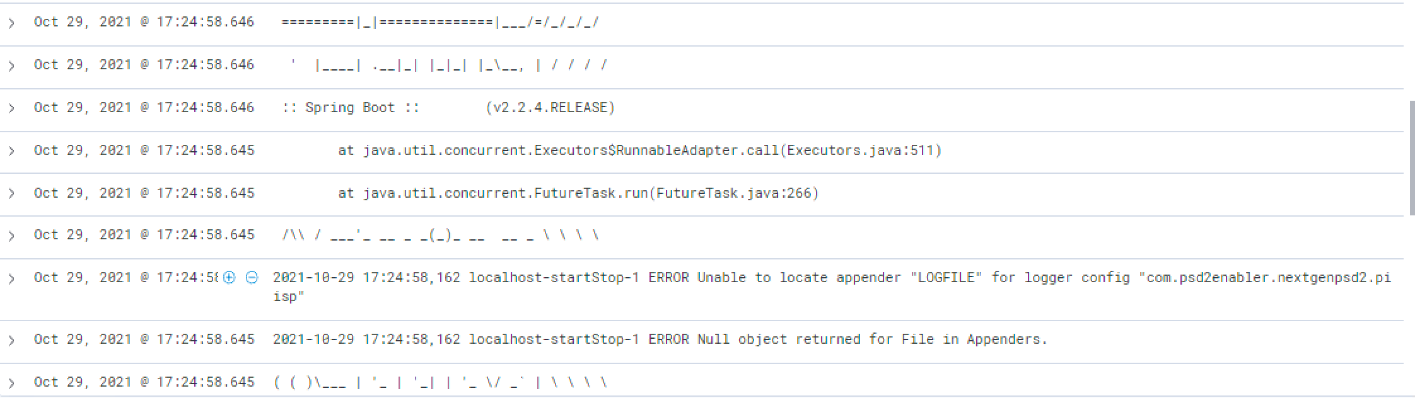Click timestamp of the topmost log row
The height and width of the screenshot is (398, 1415).
click(x=144, y=22)
